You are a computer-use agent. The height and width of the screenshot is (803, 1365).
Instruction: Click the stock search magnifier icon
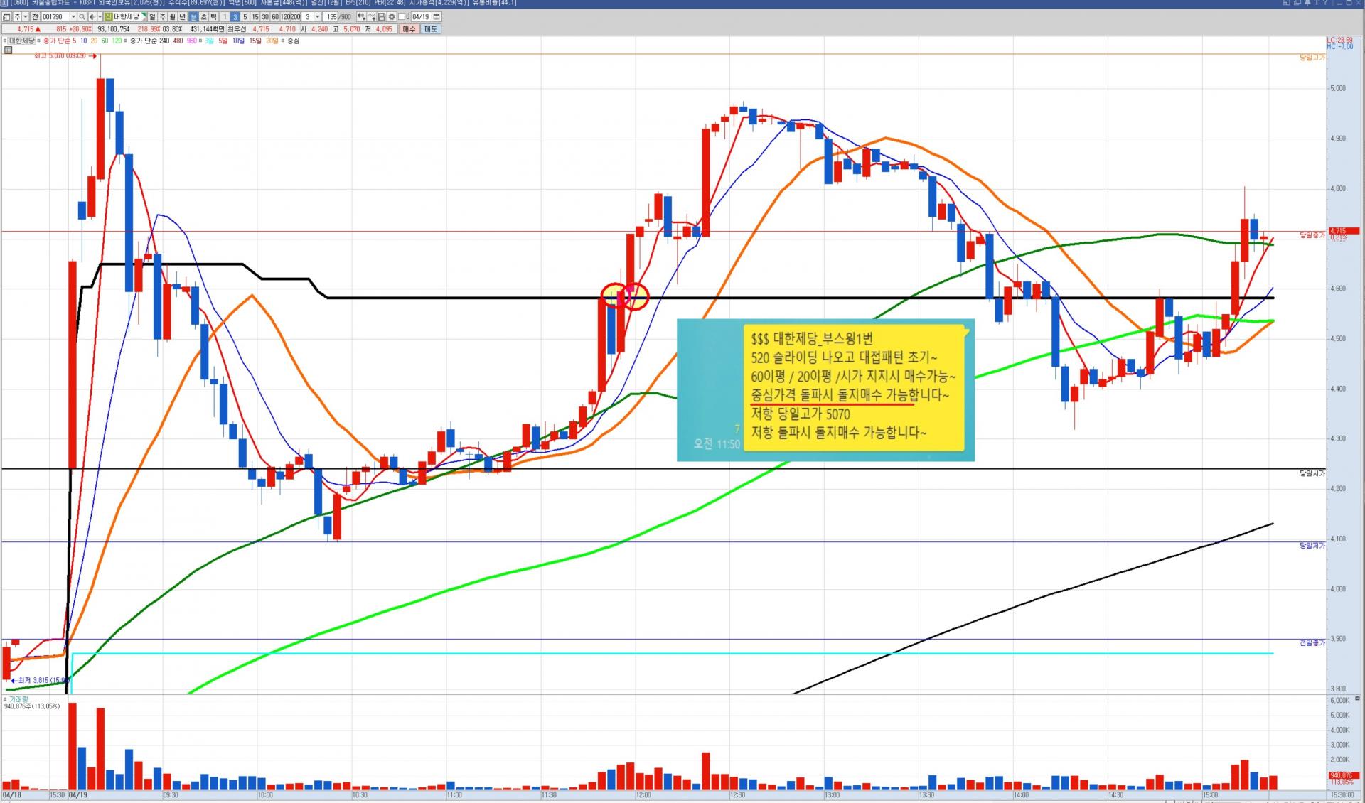click(x=82, y=16)
